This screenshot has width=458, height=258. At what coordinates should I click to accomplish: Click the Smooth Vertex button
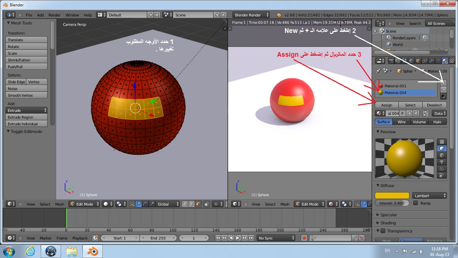tap(27, 95)
